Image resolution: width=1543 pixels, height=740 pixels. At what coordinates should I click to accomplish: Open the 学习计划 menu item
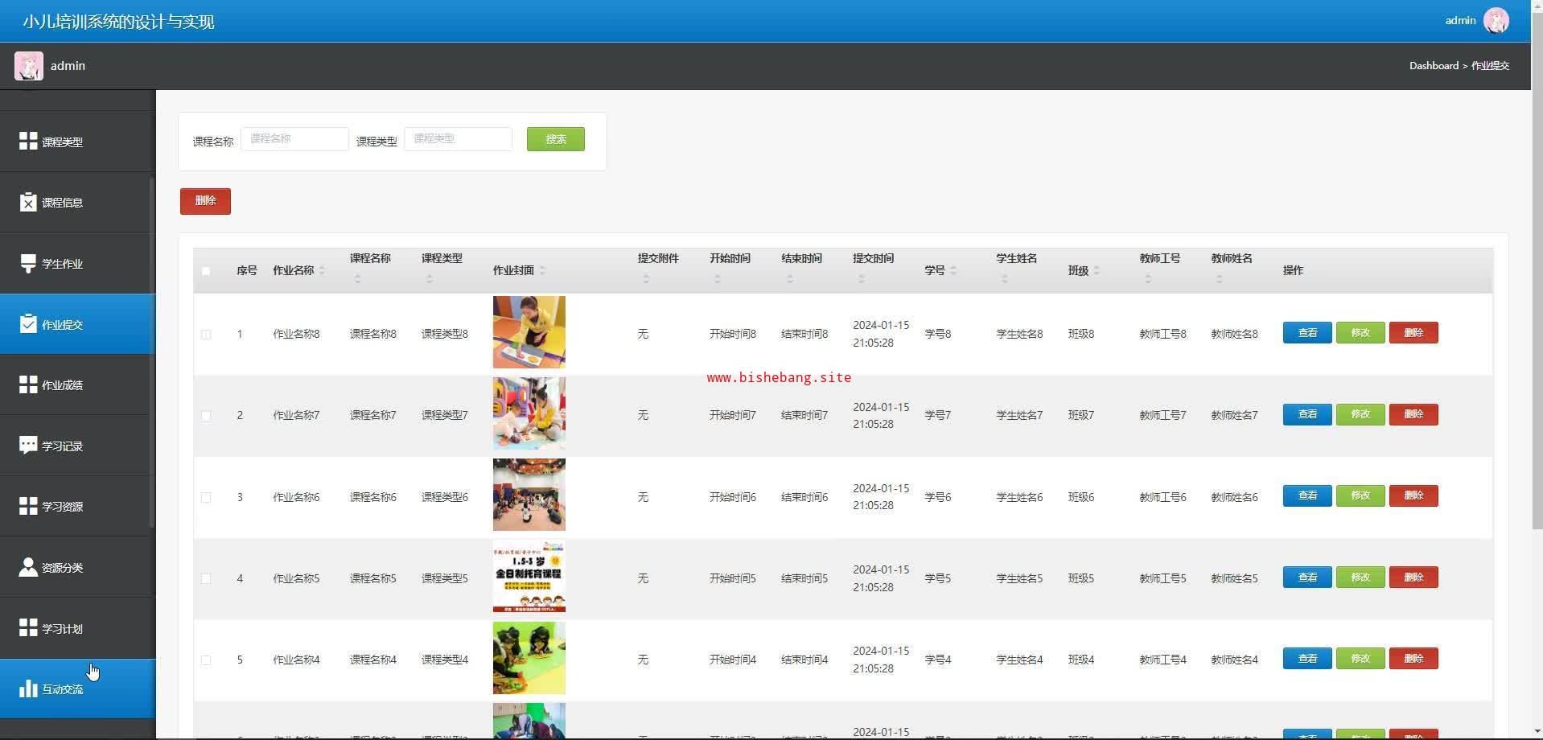click(x=62, y=628)
